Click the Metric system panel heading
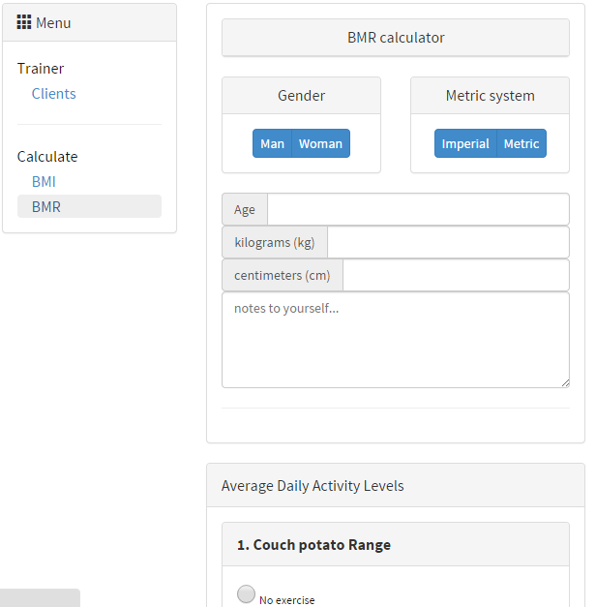 point(490,96)
